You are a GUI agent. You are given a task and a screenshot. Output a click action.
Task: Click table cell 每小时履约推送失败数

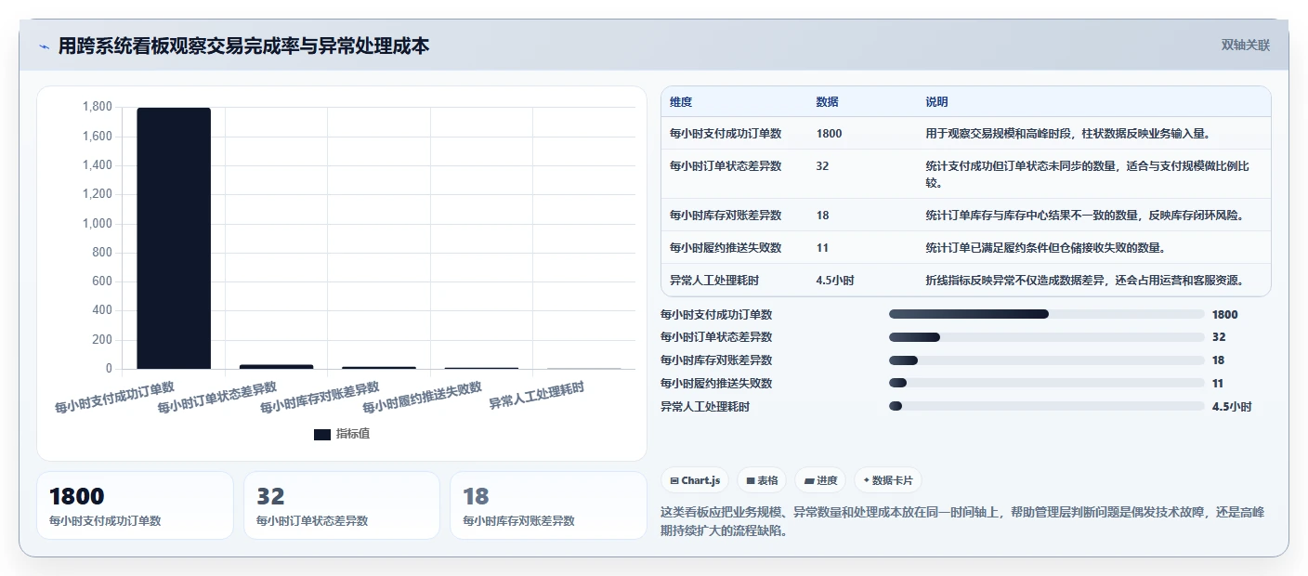pyautogui.click(x=726, y=248)
